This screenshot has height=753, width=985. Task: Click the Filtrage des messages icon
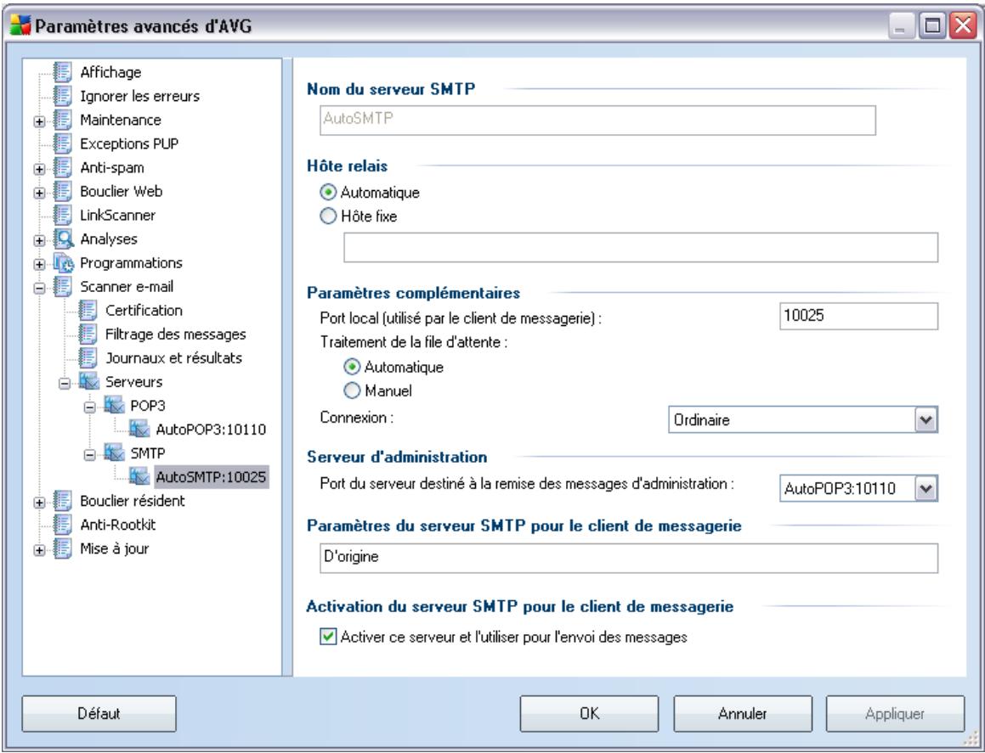[88, 334]
